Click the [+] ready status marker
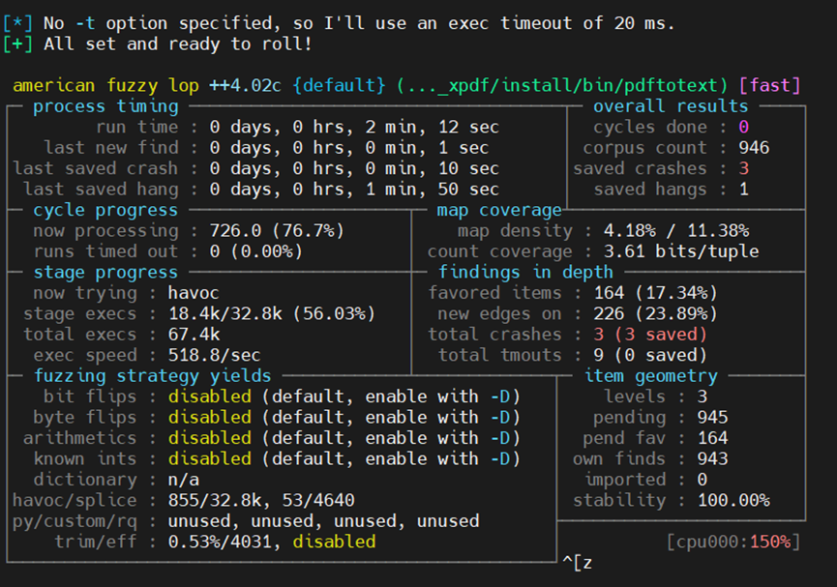 coord(17,44)
